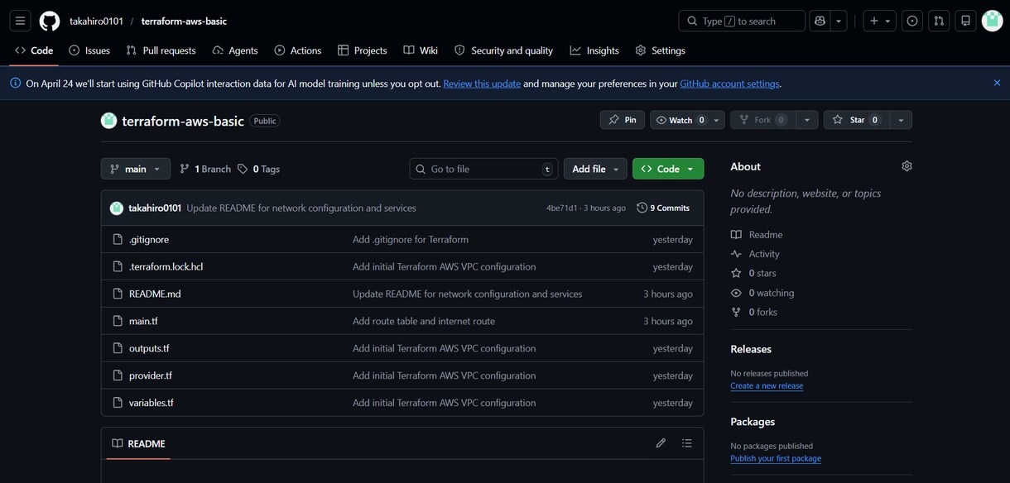1010x483 pixels.
Task: Open the Copilot icon in header
Action: (820, 21)
